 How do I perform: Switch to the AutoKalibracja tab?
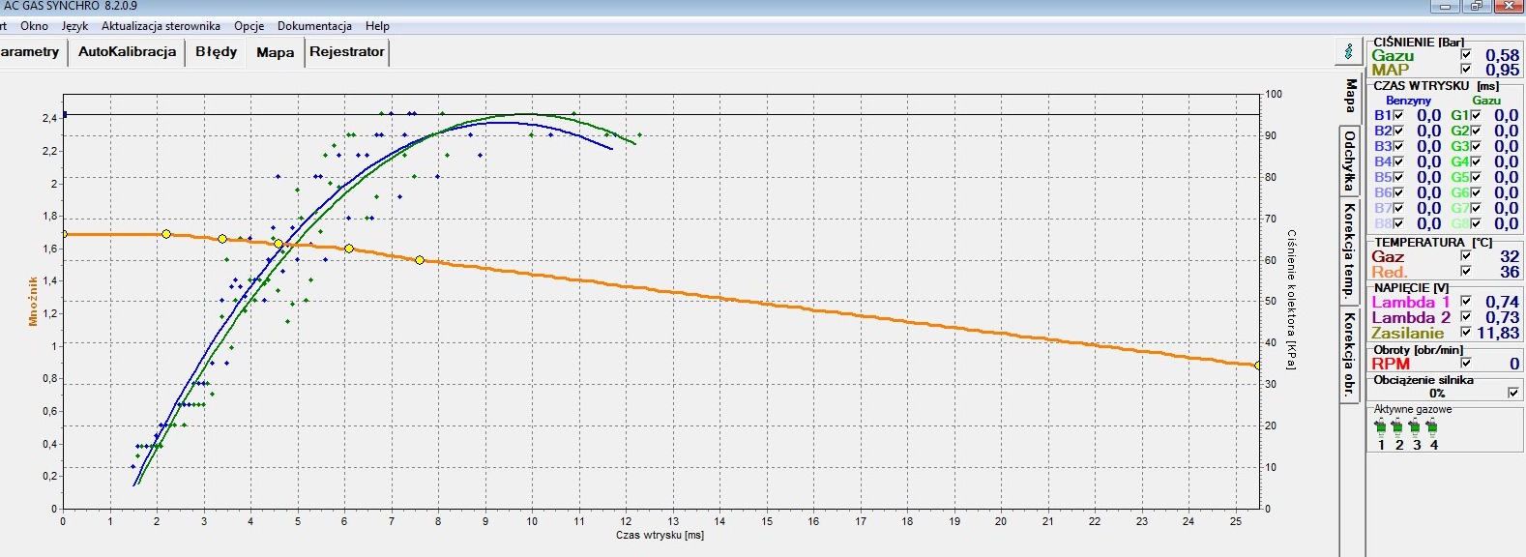click(x=127, y=52)
